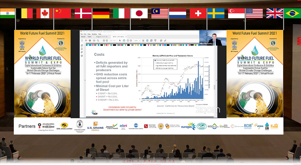Open Layers panel icon in sidebar
Screen dimensions: 301x165
(x=82, y=56)
